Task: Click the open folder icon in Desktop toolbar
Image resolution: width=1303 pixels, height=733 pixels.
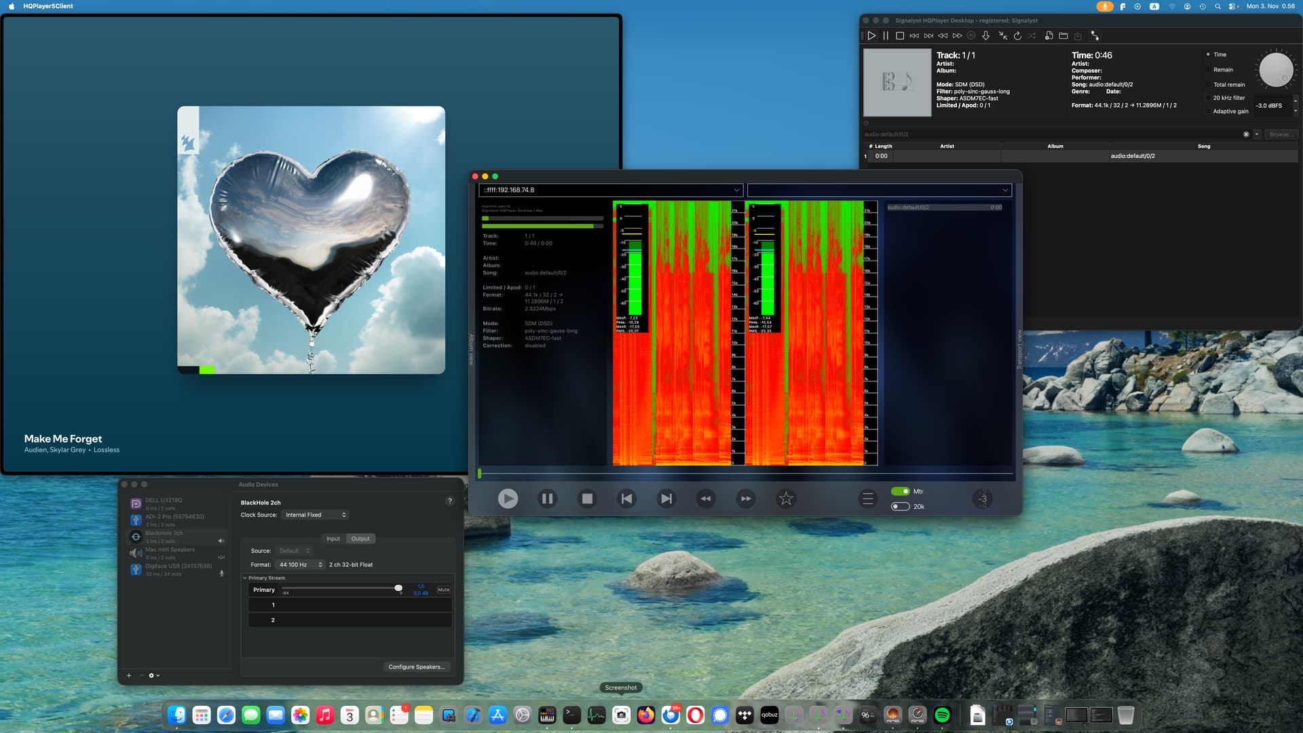Action: click(x=1063, y=36)
